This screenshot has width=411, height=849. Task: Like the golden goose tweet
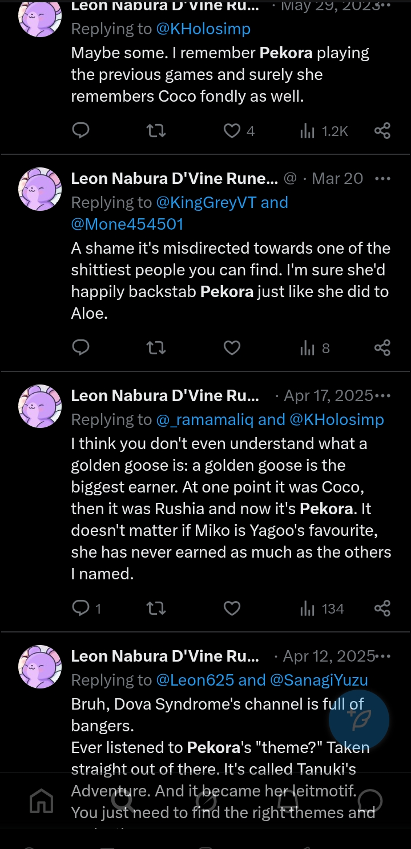[232, 608]
